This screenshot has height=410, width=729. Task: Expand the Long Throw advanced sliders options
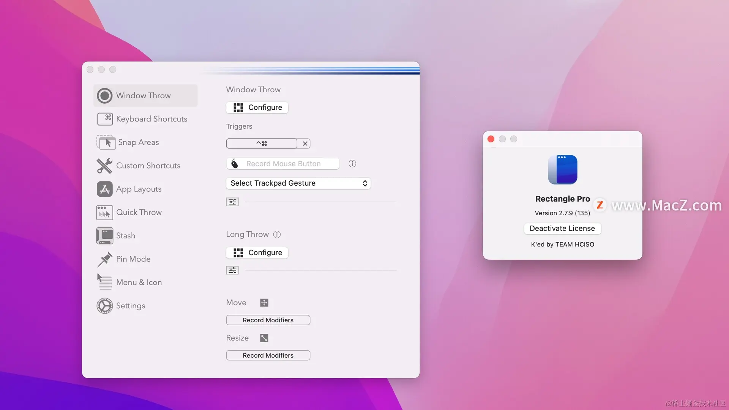point(232,270)
